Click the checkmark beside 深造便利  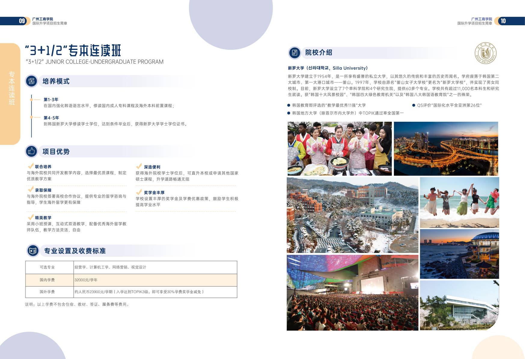click(x=139, y=166)
